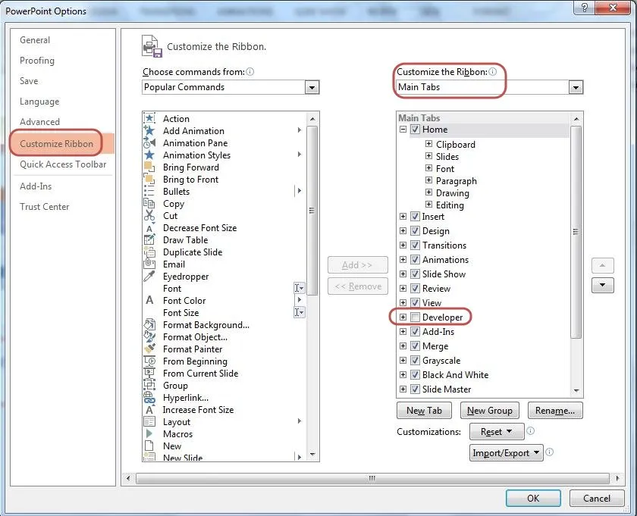This screenshot has height=516, width=637.
Task: Select the From Beginning slideshow icon
Action: coord(149,361)
